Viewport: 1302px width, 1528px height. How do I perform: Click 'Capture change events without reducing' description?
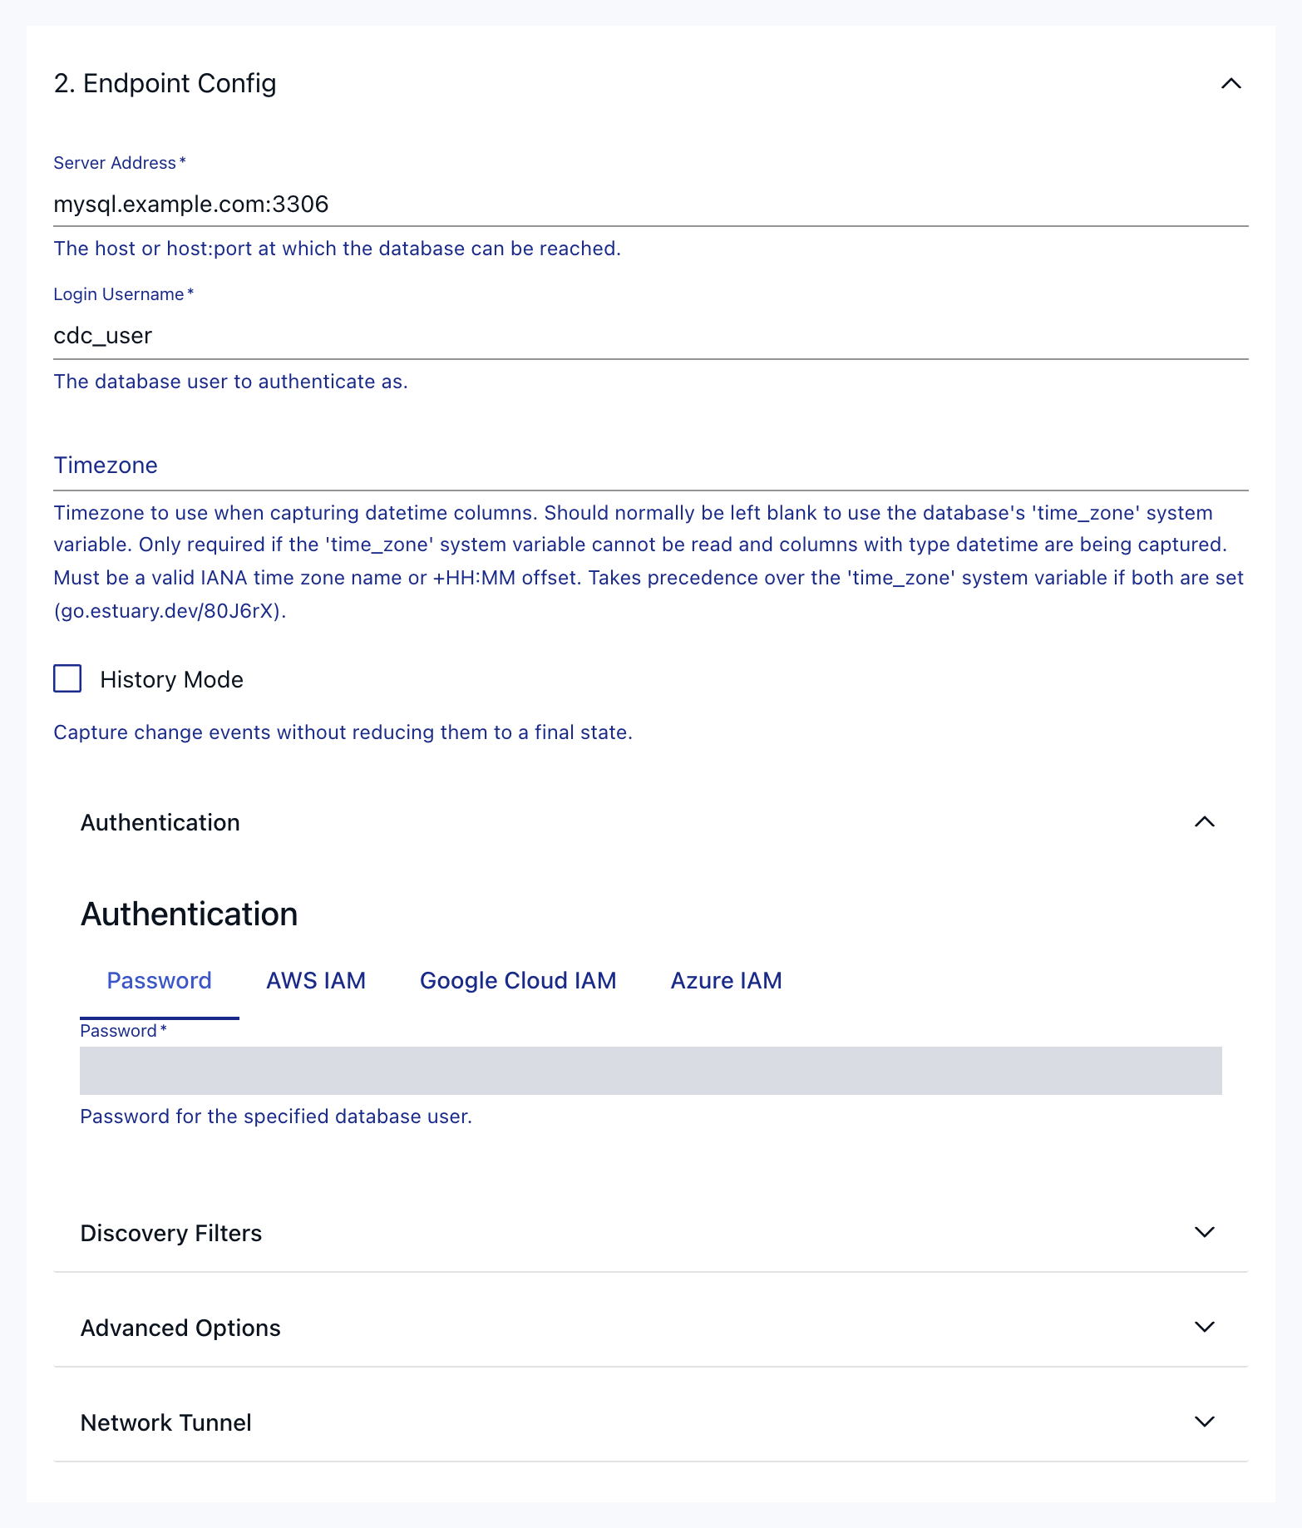click(343, 732)
